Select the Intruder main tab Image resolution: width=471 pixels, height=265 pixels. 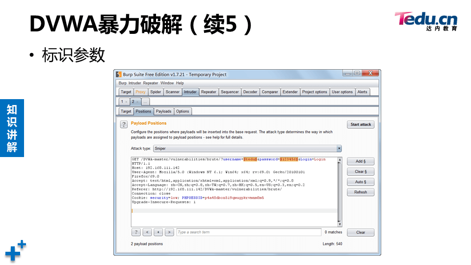190,92
